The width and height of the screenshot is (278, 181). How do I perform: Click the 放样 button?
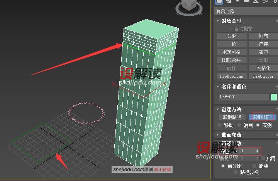coord(232,68)
